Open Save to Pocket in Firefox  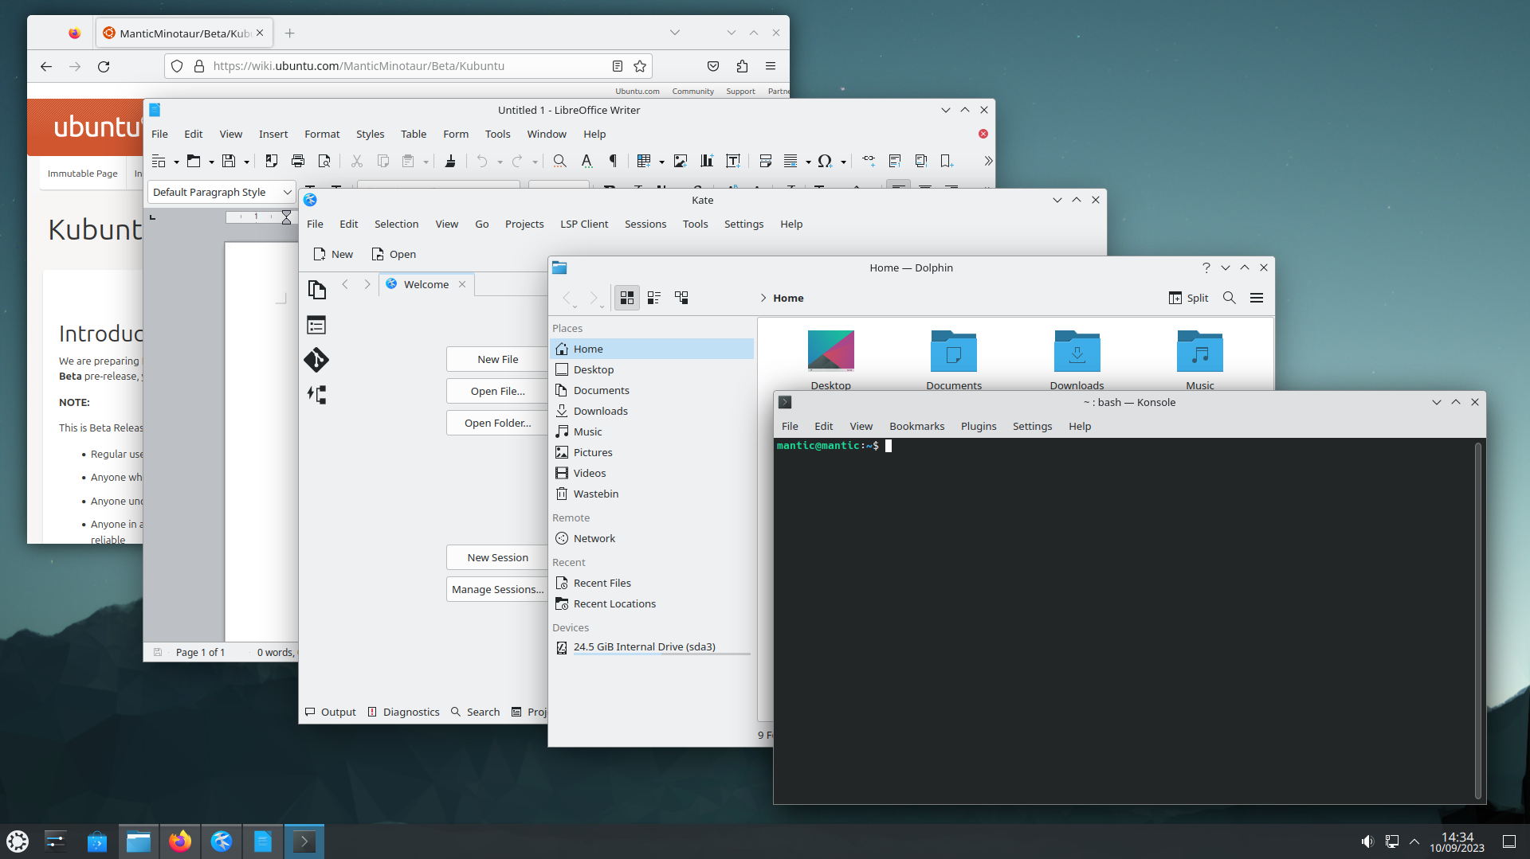click(x=713, y=66)
